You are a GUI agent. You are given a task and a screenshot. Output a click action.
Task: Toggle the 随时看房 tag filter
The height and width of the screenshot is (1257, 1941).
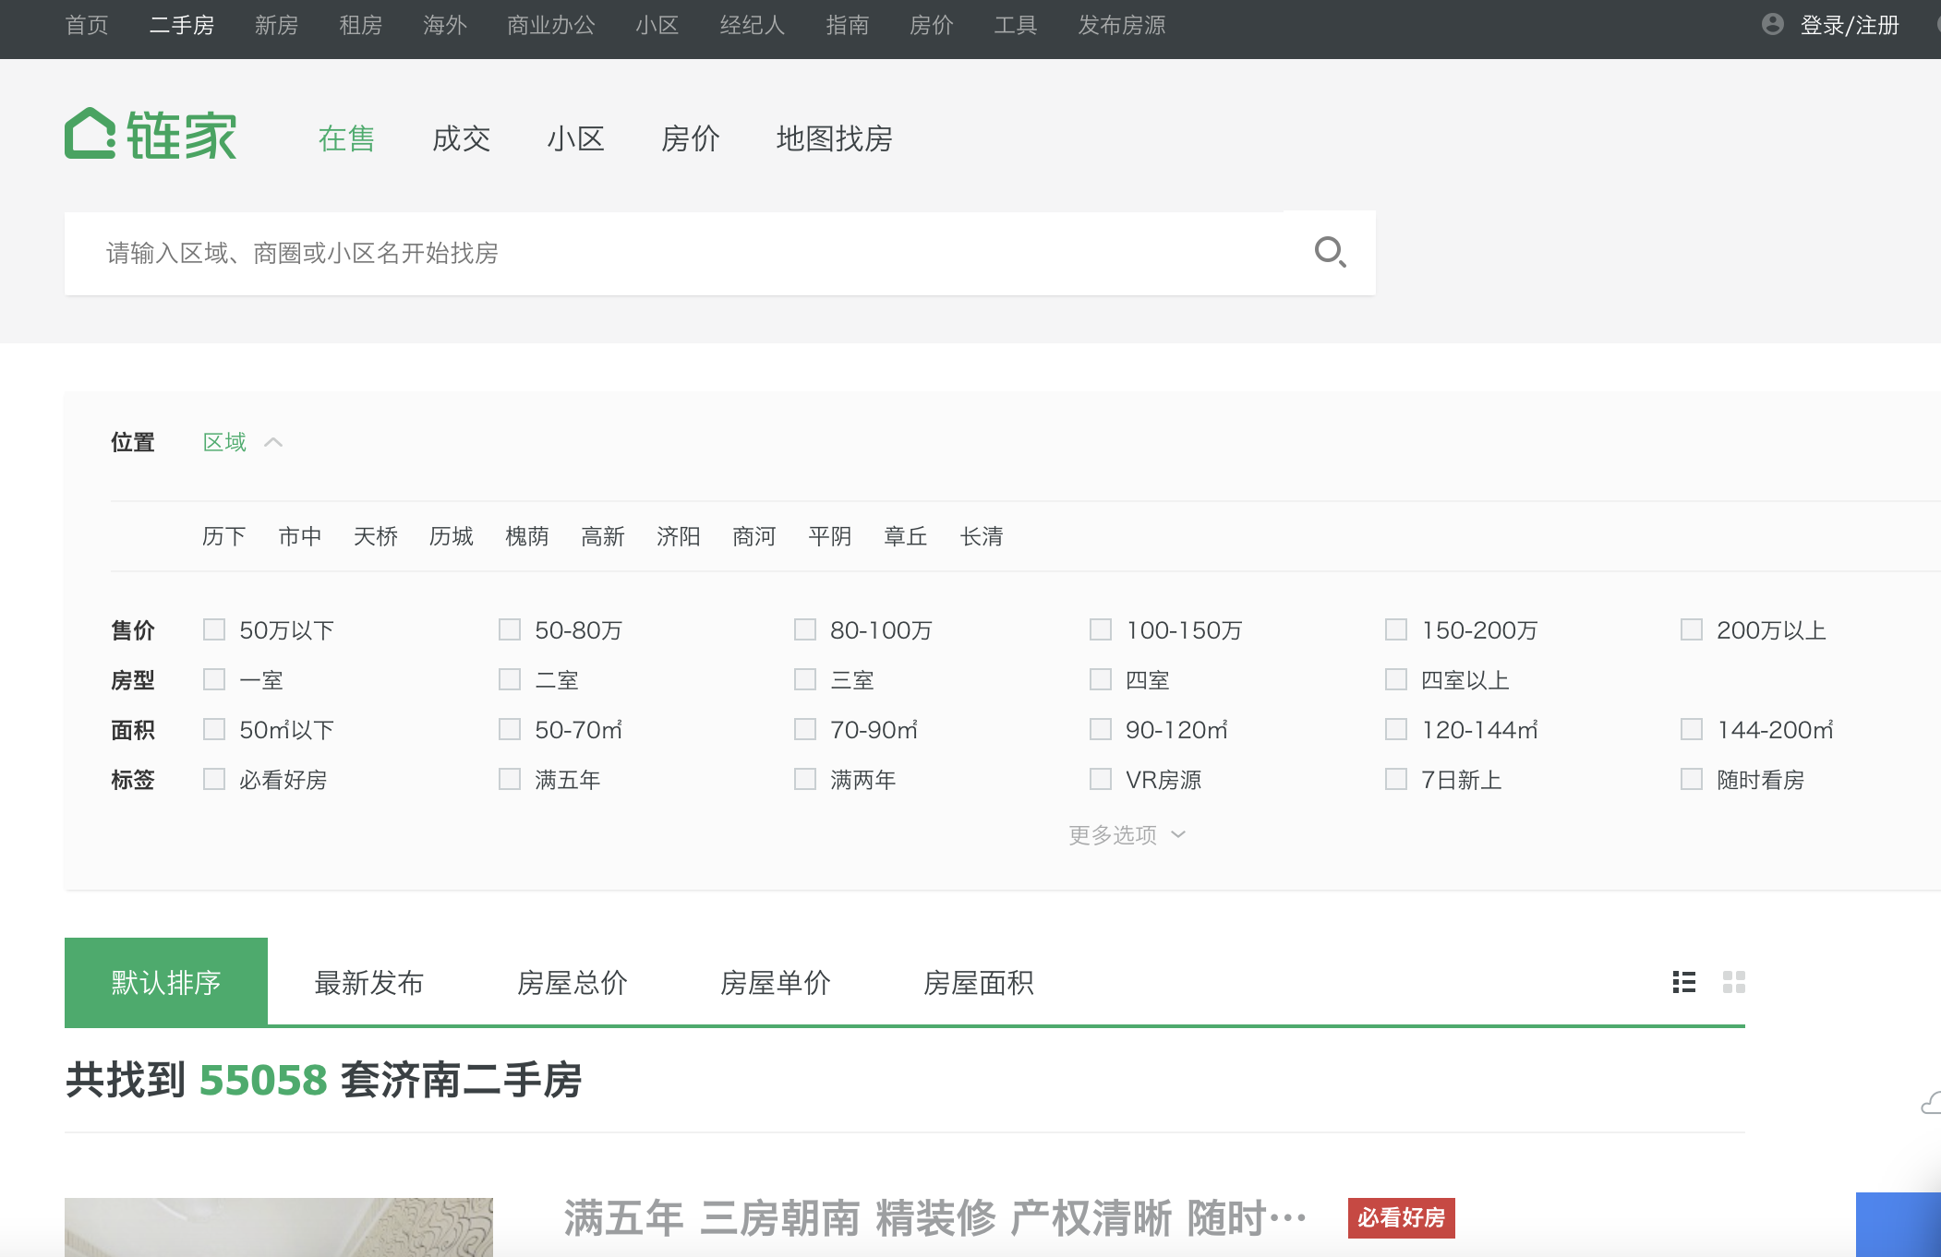1692,779
